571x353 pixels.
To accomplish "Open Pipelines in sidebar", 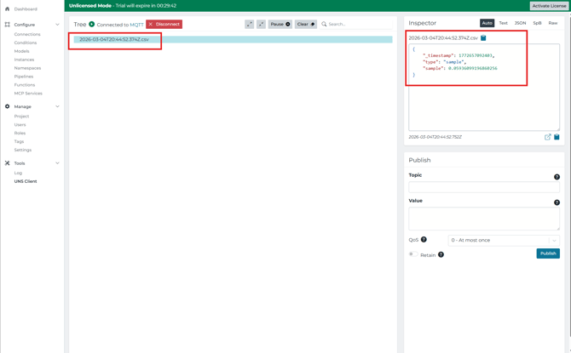I will (x=24, y=77).
